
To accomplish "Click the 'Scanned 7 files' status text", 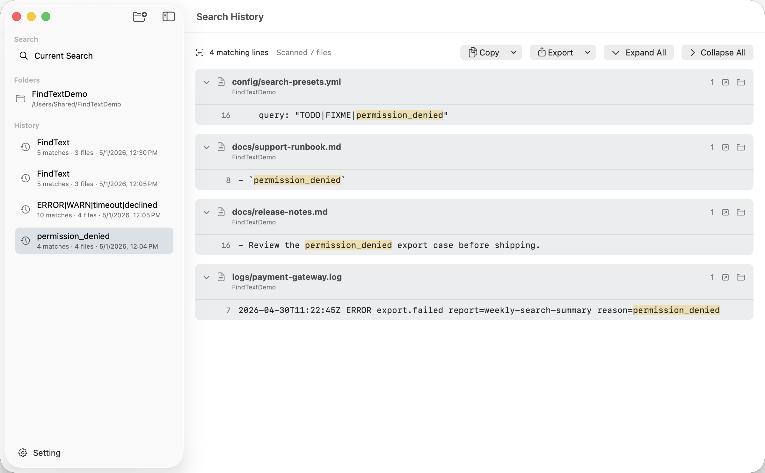I will pos(304,53).
